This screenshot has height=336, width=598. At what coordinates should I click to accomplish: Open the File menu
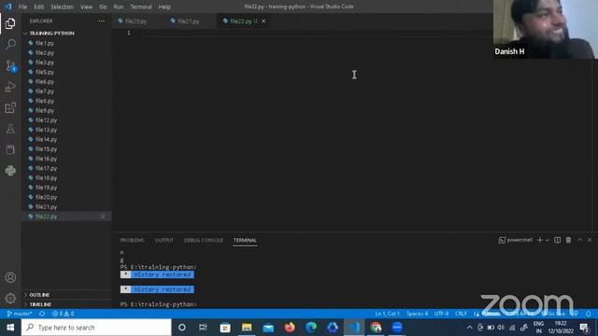point(22,7)
